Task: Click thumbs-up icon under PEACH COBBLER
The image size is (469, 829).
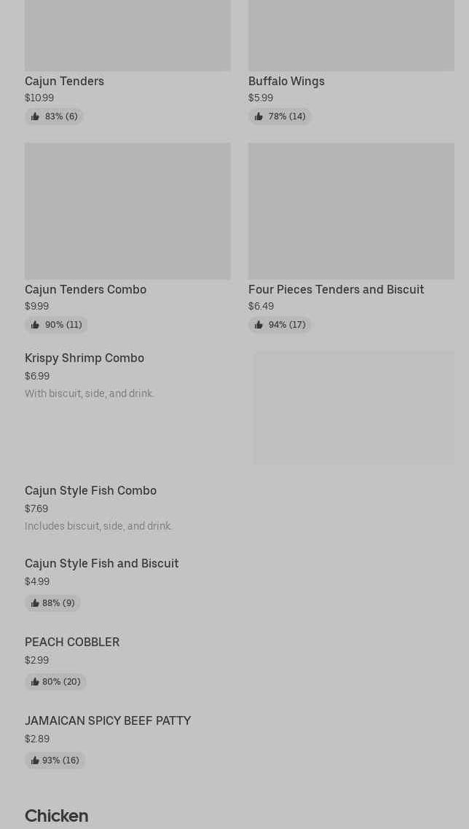Action: point(35,682)
